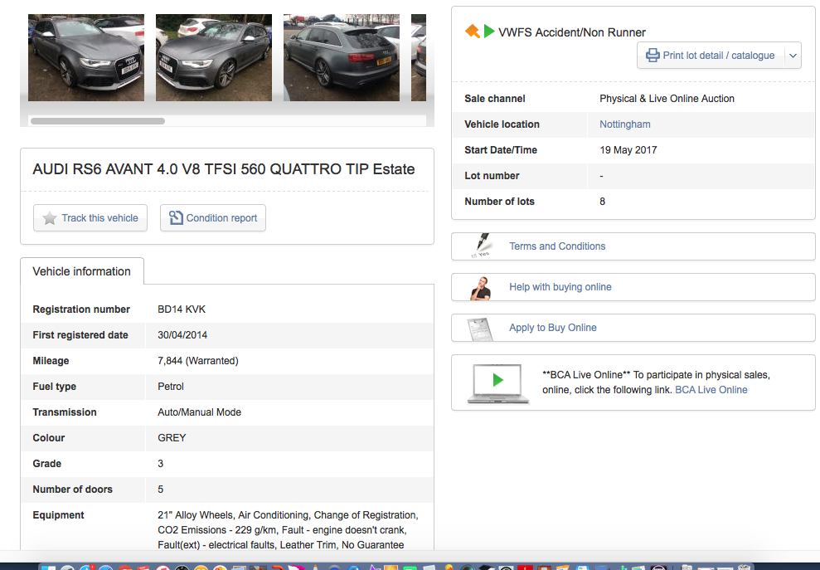Click the orange auction gavel icon
Viewport: 820px width, 570px height.
(x=472, y=32)
